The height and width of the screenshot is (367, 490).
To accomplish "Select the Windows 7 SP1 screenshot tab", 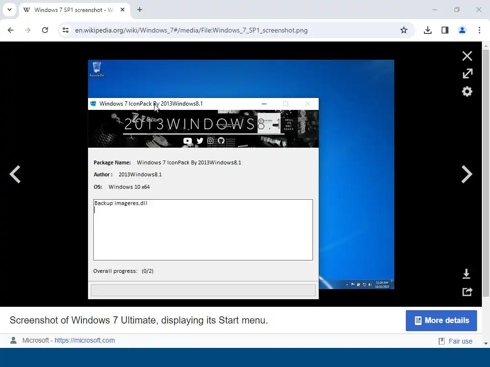I will [x=75, y=10].
